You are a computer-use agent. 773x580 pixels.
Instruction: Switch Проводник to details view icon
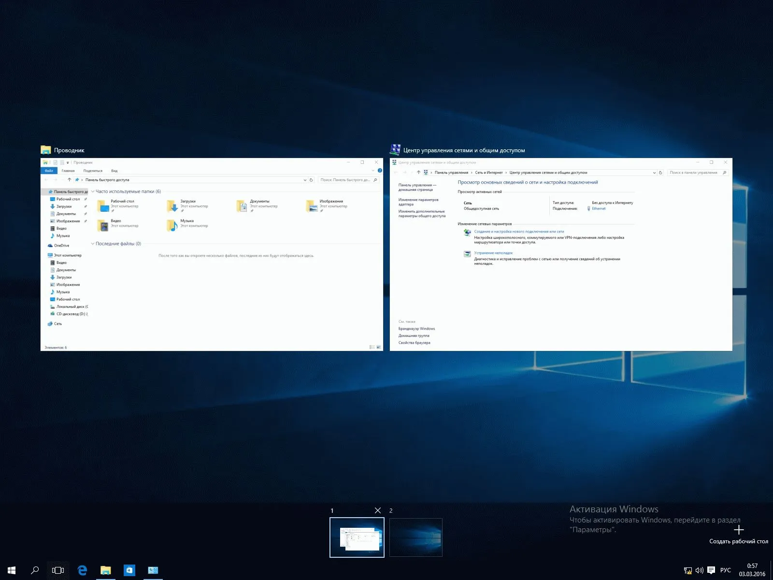pos(372,347)
